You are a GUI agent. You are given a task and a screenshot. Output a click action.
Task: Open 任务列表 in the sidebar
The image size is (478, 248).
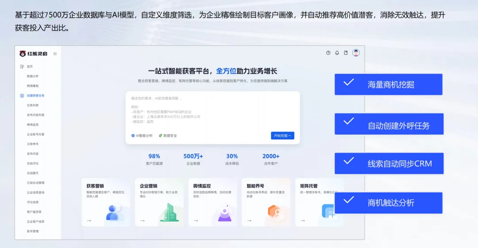tap(33, 105)
